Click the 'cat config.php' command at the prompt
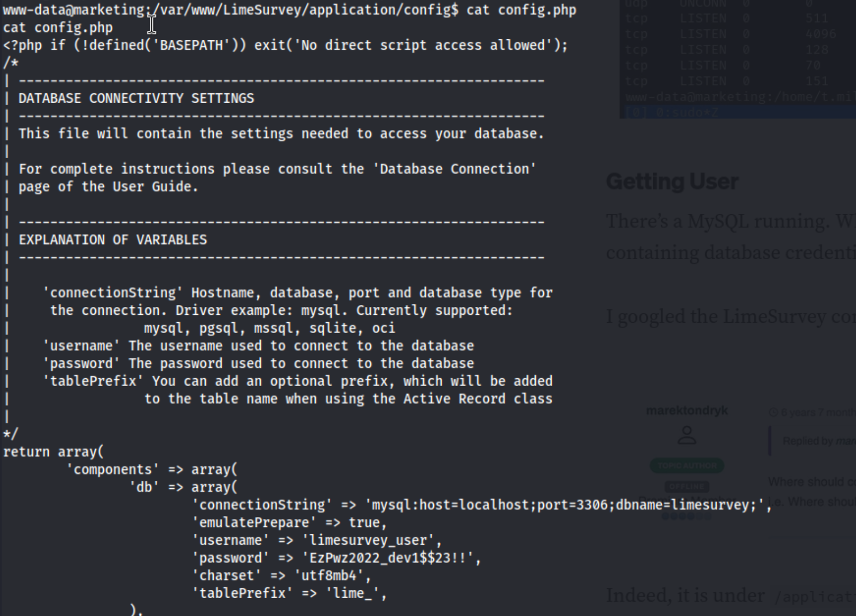Screen dimensions: 856x616 pyautogui.click(x=522, y=10)
